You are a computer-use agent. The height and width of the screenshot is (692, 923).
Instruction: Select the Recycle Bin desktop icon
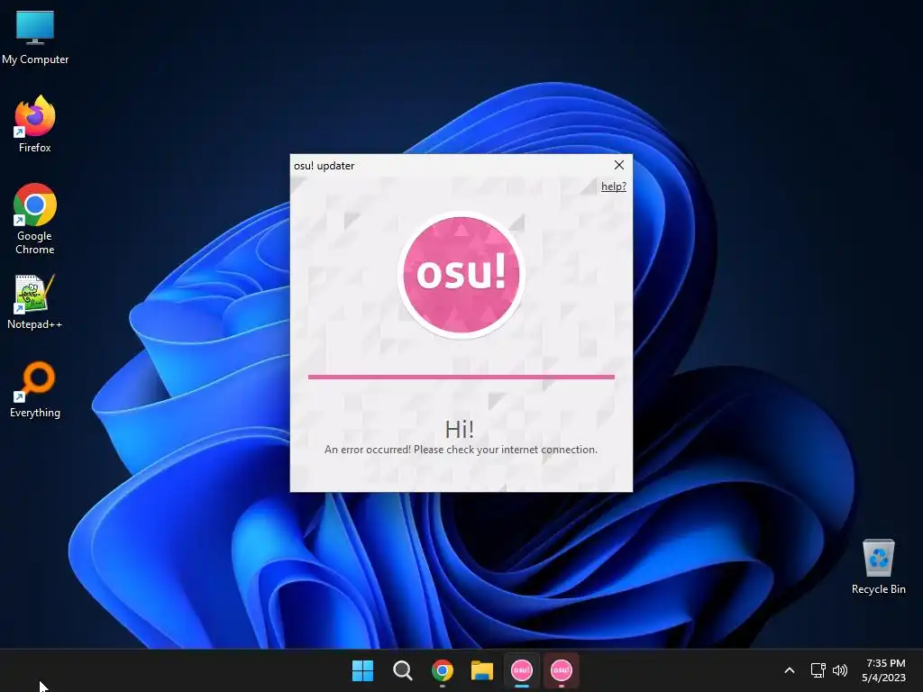click(x=878, y=567)
